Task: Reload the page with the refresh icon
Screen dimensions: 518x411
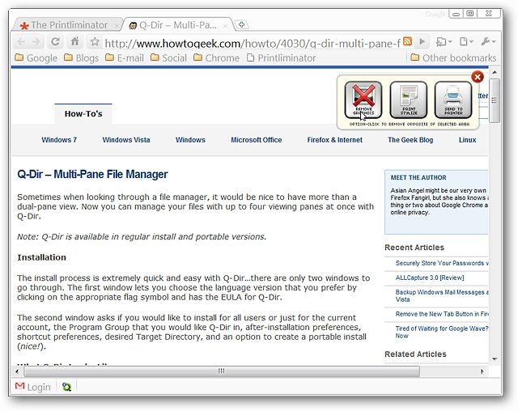Action: pyautogui.click(x=55, y=41)
